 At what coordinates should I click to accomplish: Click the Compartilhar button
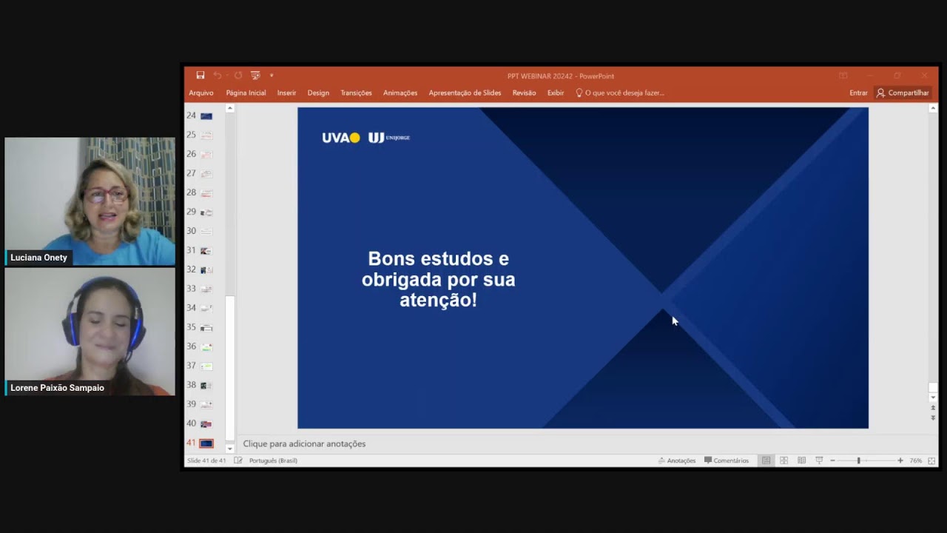pyautogui.click(x=903, y=93)
